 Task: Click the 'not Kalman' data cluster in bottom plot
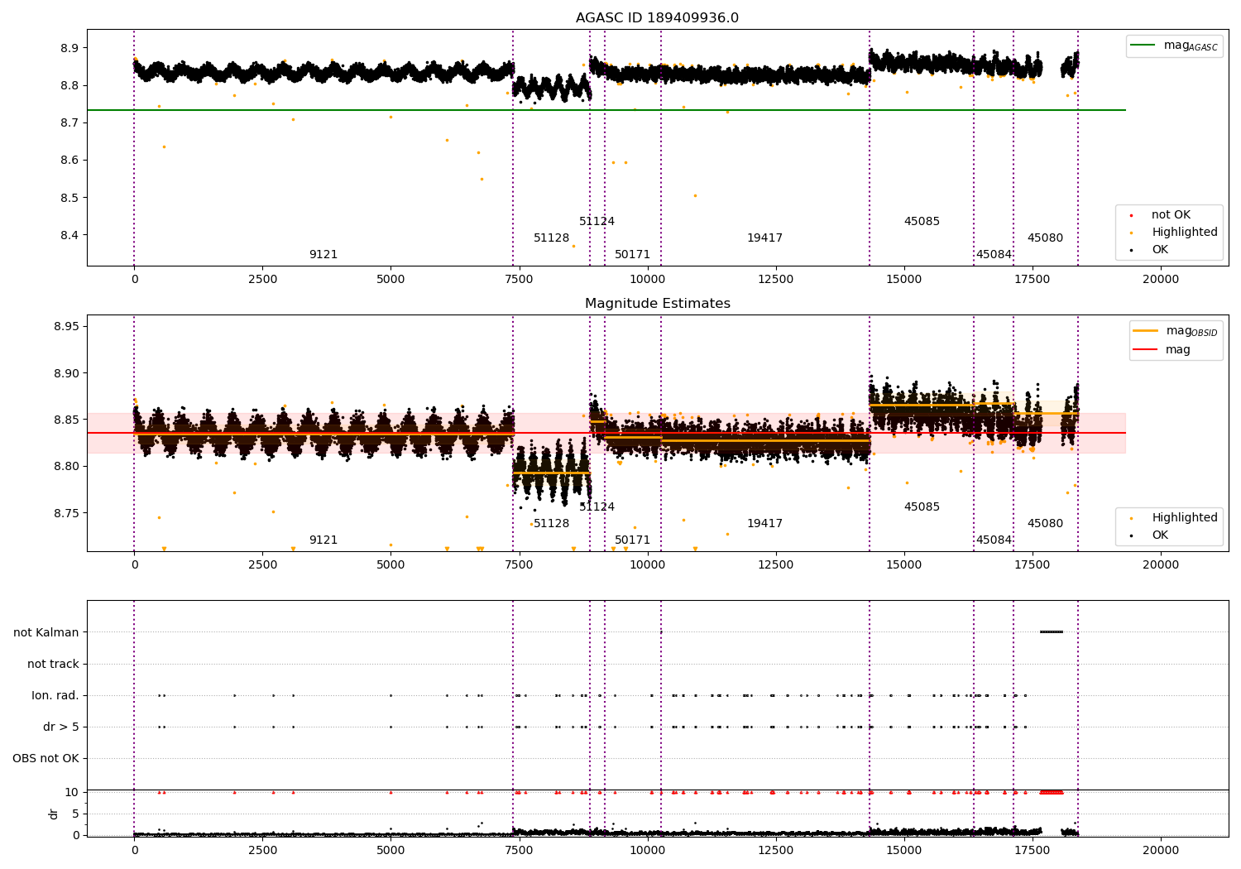[x=1052, y=632]
